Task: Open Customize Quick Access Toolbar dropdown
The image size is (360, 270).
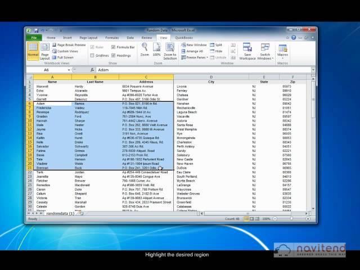Action: [x=61, y=30]
